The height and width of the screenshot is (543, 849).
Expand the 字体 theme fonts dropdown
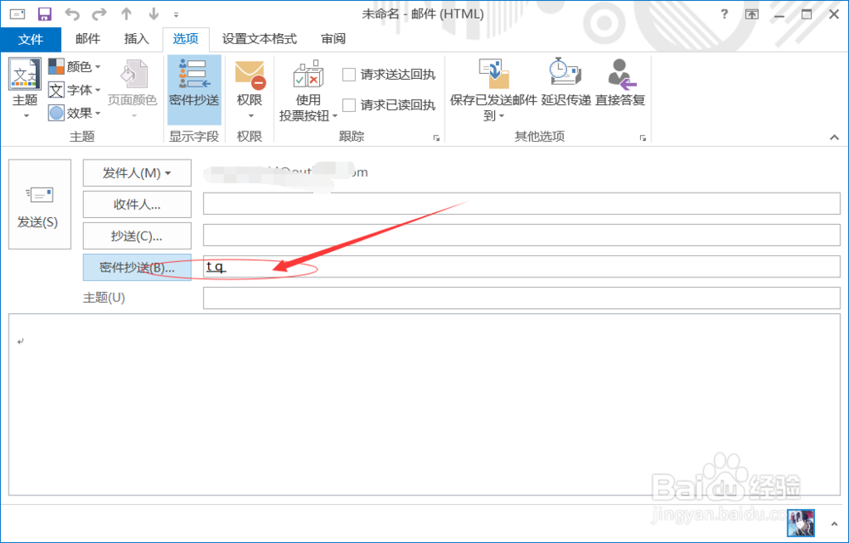[75, 90]
